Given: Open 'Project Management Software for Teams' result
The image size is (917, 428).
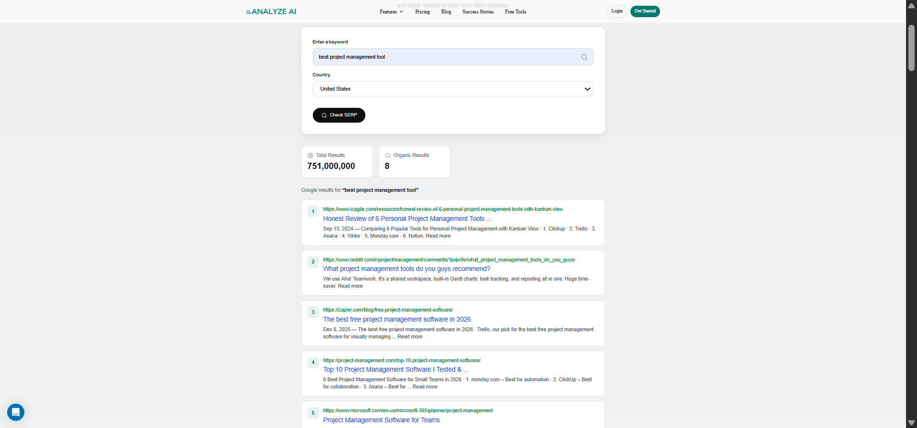Looking at the screenshot, I should (x=381, y=420).
